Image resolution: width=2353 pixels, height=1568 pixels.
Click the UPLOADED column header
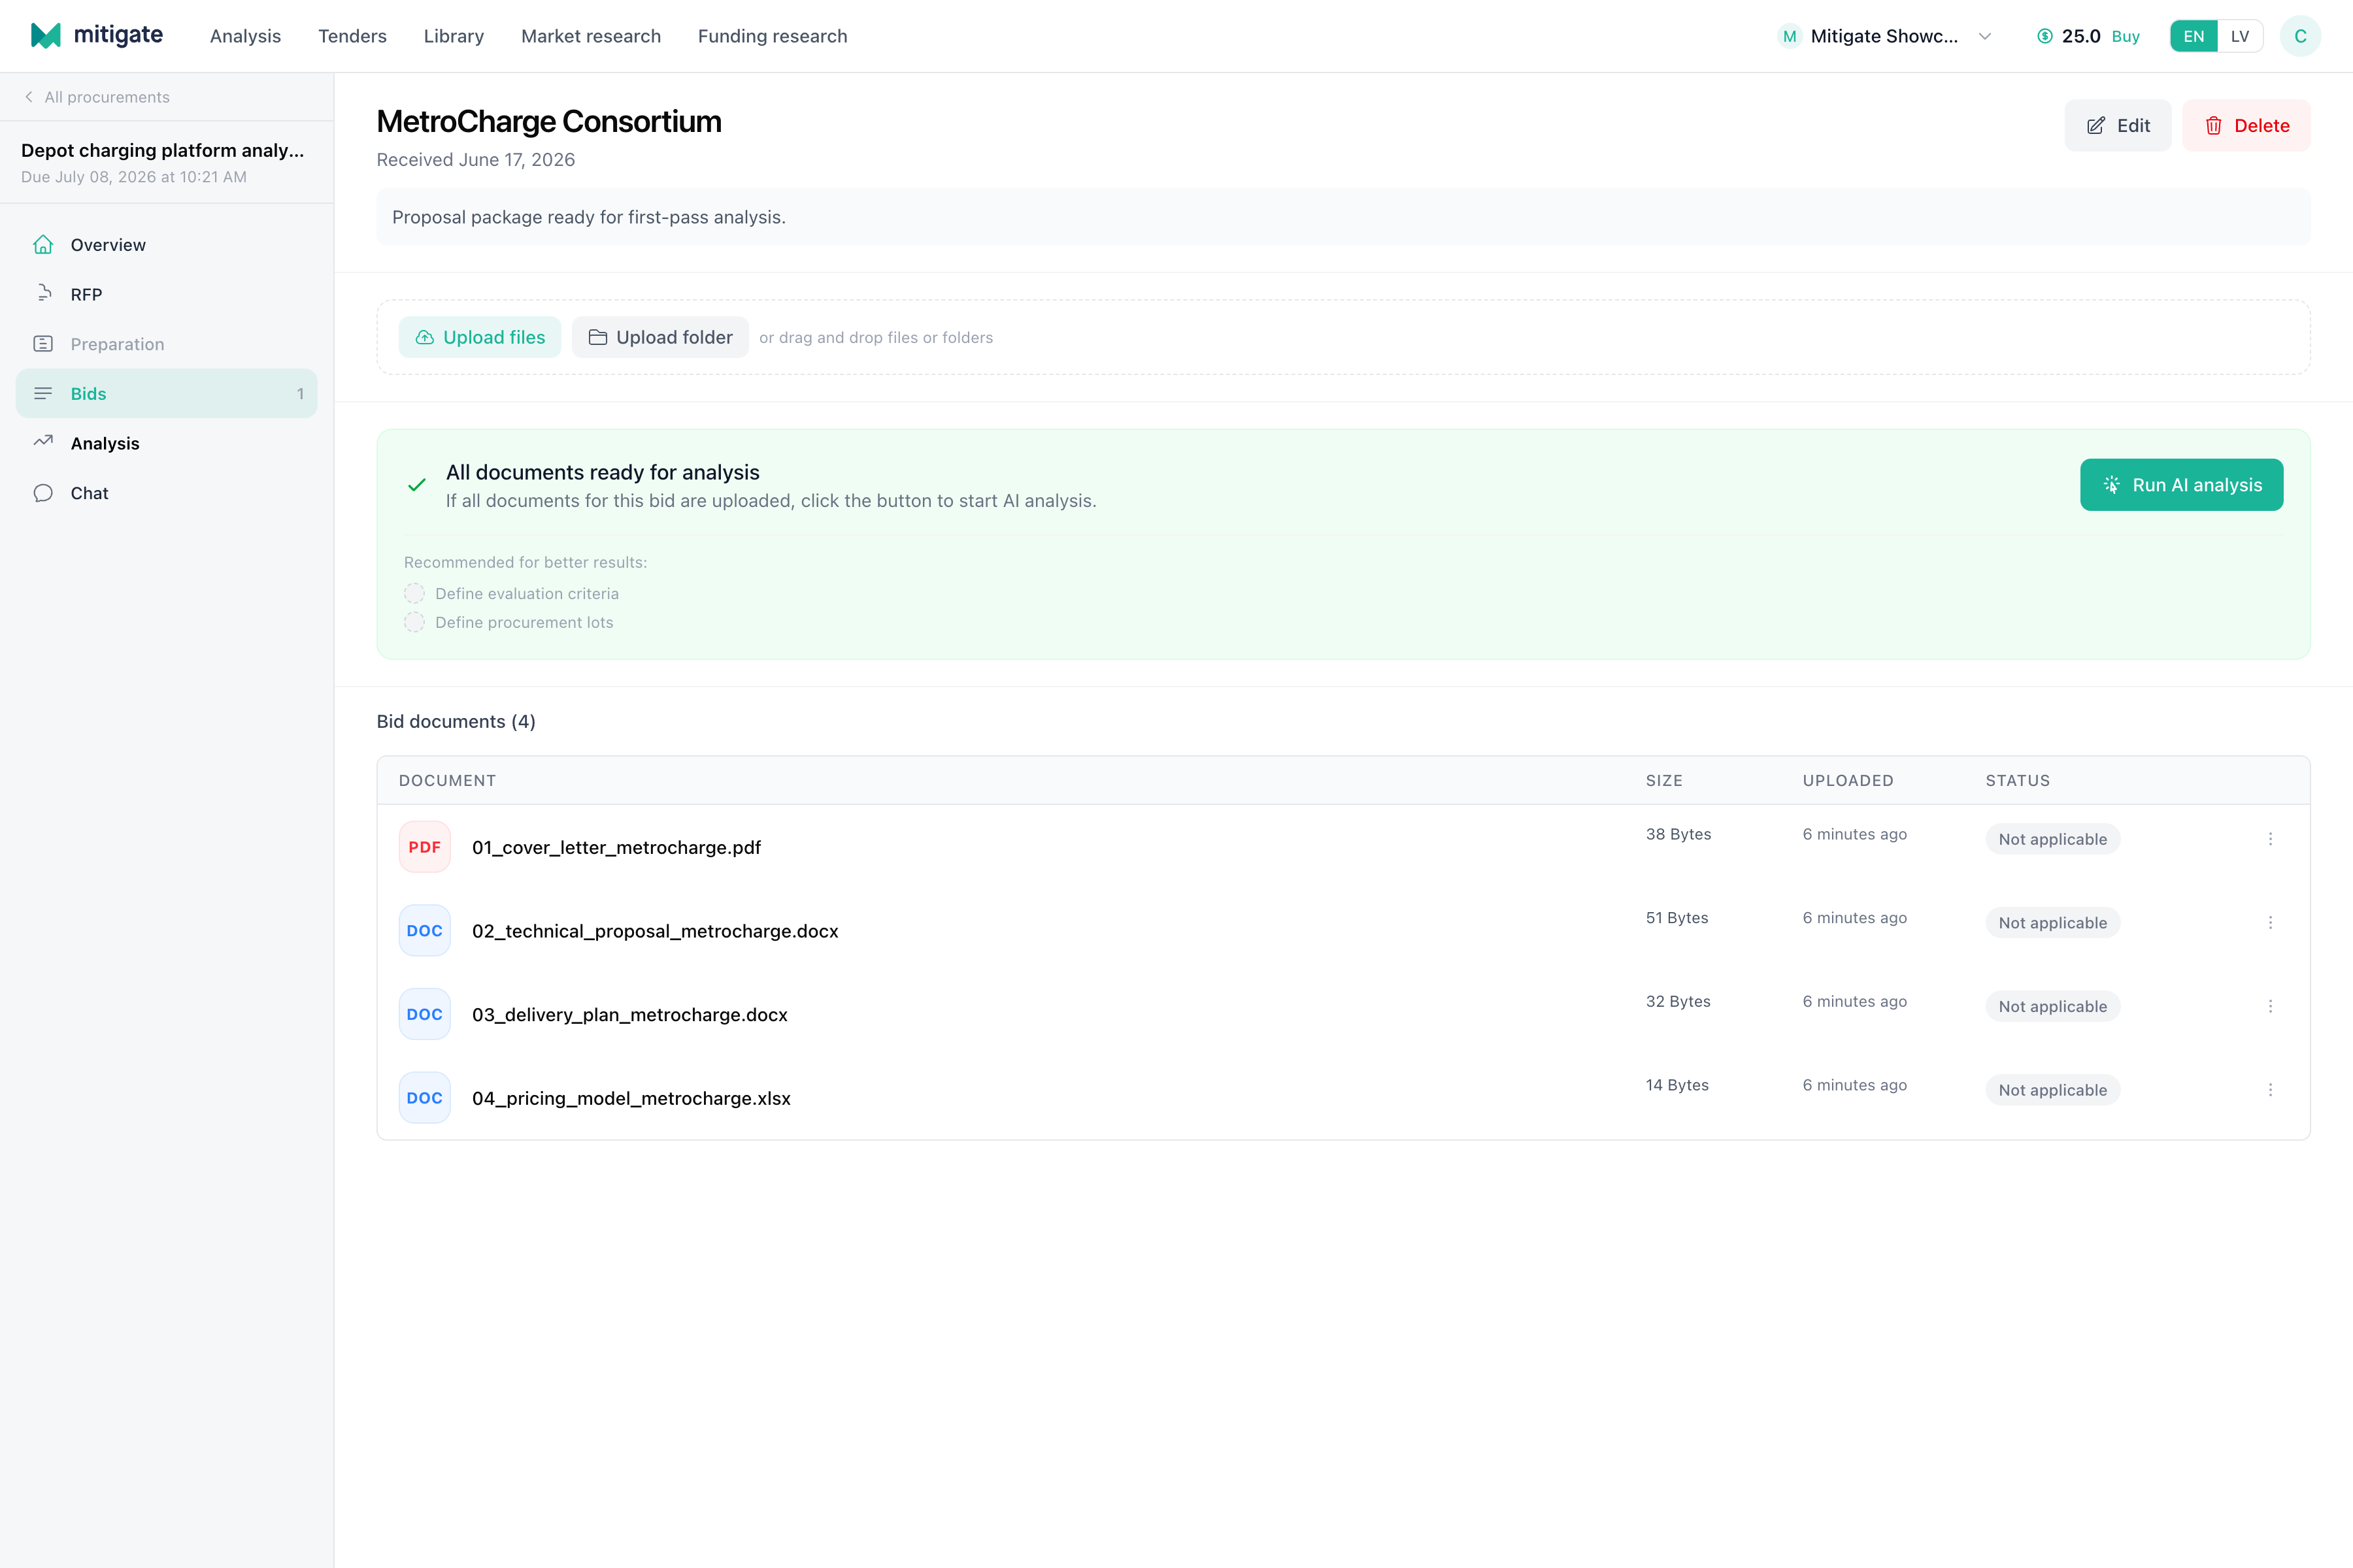click(1848, 780)
